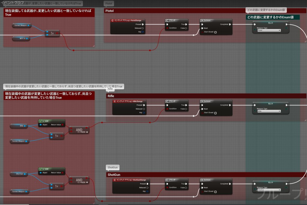Image resolution: width=307 pixels, height=205 pixels.
Task: Click the Pressed exec pin on PistolChange node
Action: click(143, 24)
